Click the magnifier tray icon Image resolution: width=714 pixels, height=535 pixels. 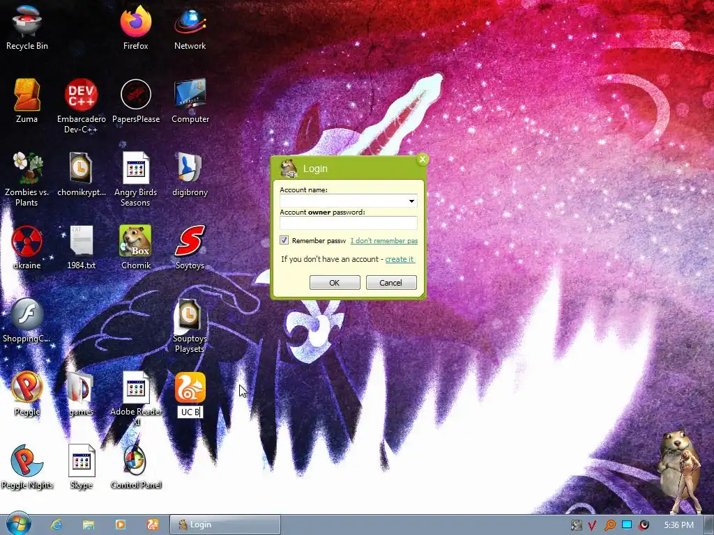tap(609, 525)
